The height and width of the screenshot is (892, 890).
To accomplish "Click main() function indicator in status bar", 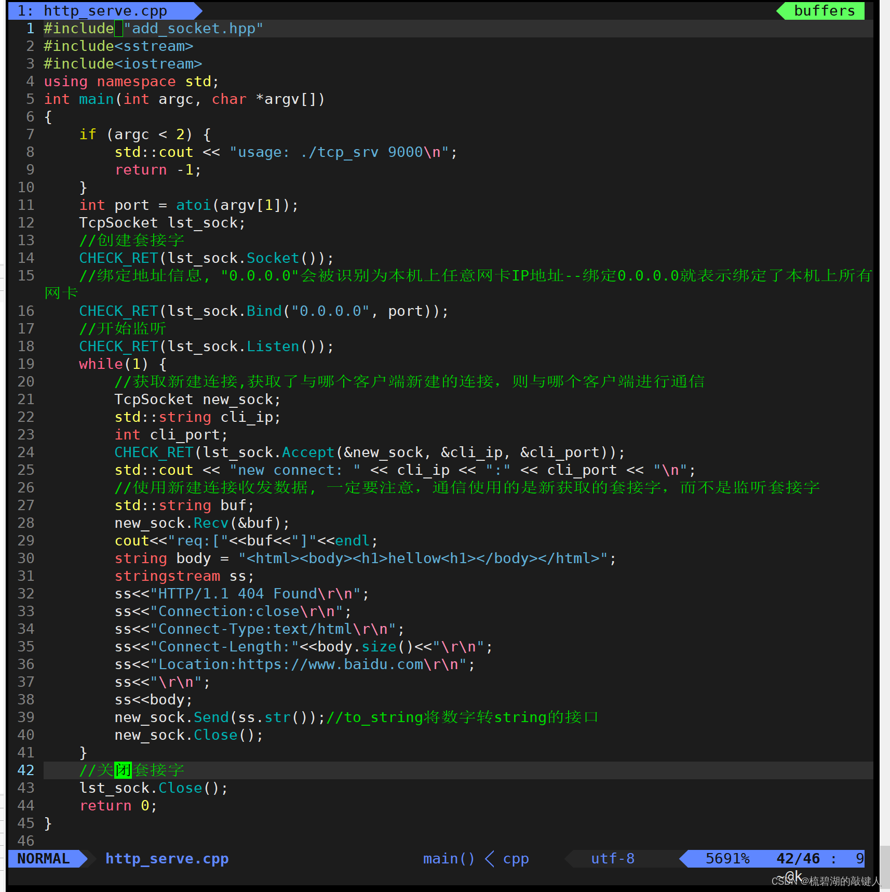I will tap(449, 858).
